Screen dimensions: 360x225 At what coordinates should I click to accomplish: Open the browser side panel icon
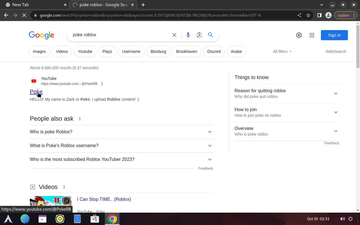point(319,15)
